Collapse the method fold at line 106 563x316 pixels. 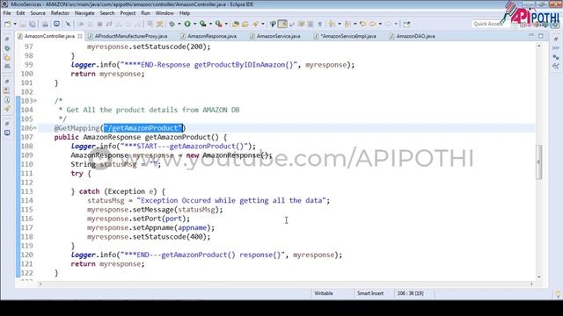tap(35, 128)
